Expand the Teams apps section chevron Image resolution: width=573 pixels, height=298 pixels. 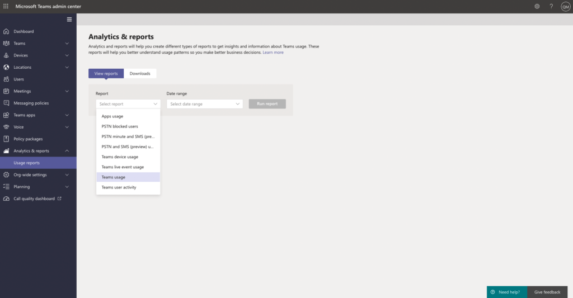click(x=67, y=115)
